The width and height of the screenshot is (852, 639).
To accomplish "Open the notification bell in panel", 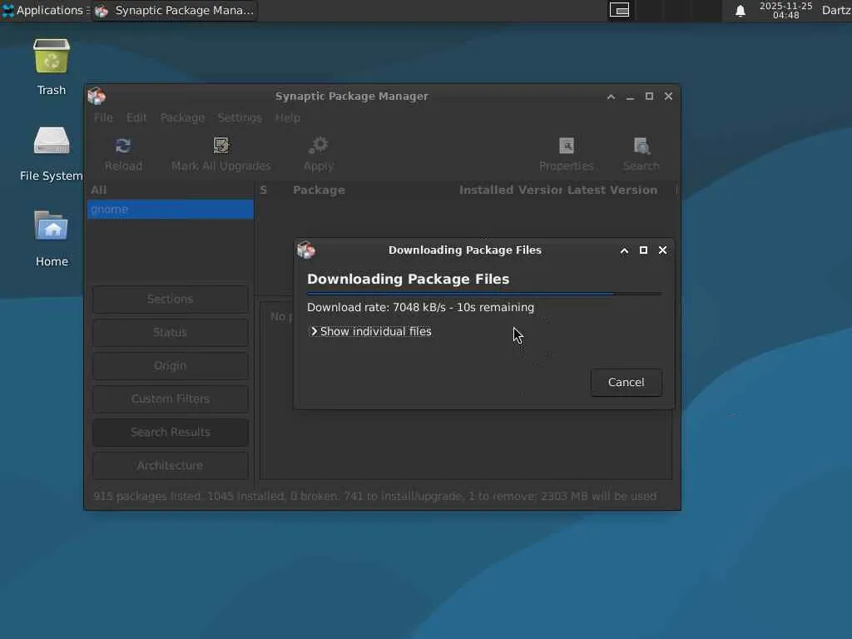I will 740,11.
